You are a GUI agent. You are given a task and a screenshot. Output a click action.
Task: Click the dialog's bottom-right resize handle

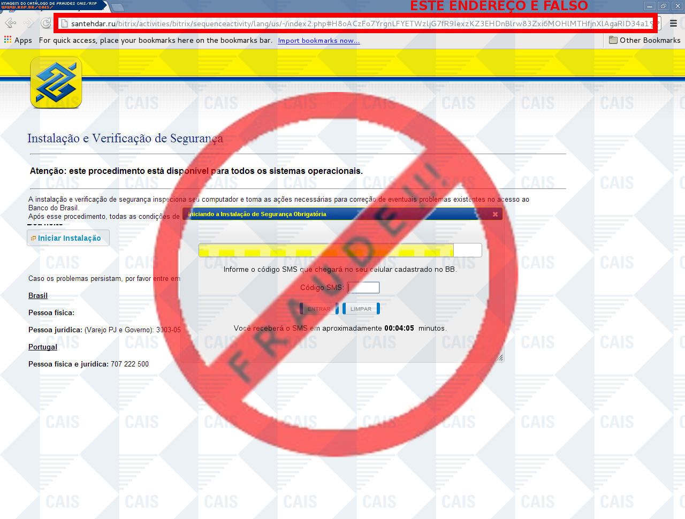tap(500, 358)
